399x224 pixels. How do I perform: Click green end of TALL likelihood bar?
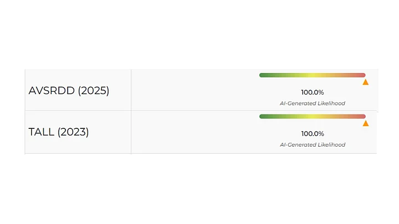pos(265,117)
